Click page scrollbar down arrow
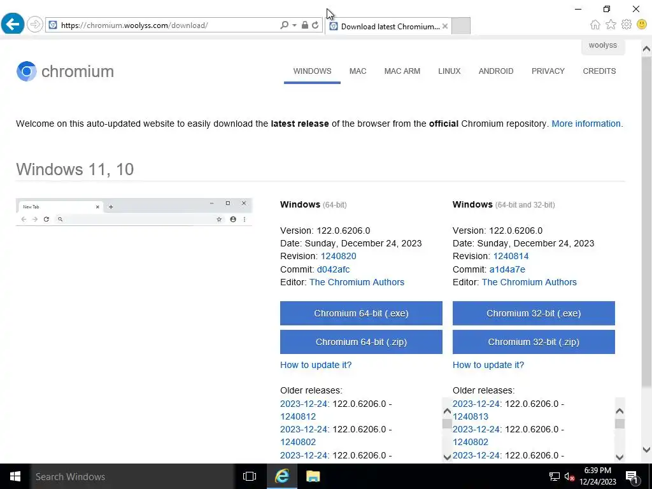Screen dimensions: 652x489 646,450
